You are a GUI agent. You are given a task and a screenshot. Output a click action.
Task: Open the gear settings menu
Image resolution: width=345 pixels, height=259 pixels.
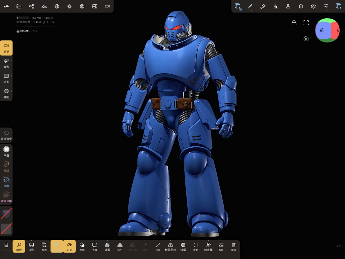pyautogui.click(x=313, y=6)
